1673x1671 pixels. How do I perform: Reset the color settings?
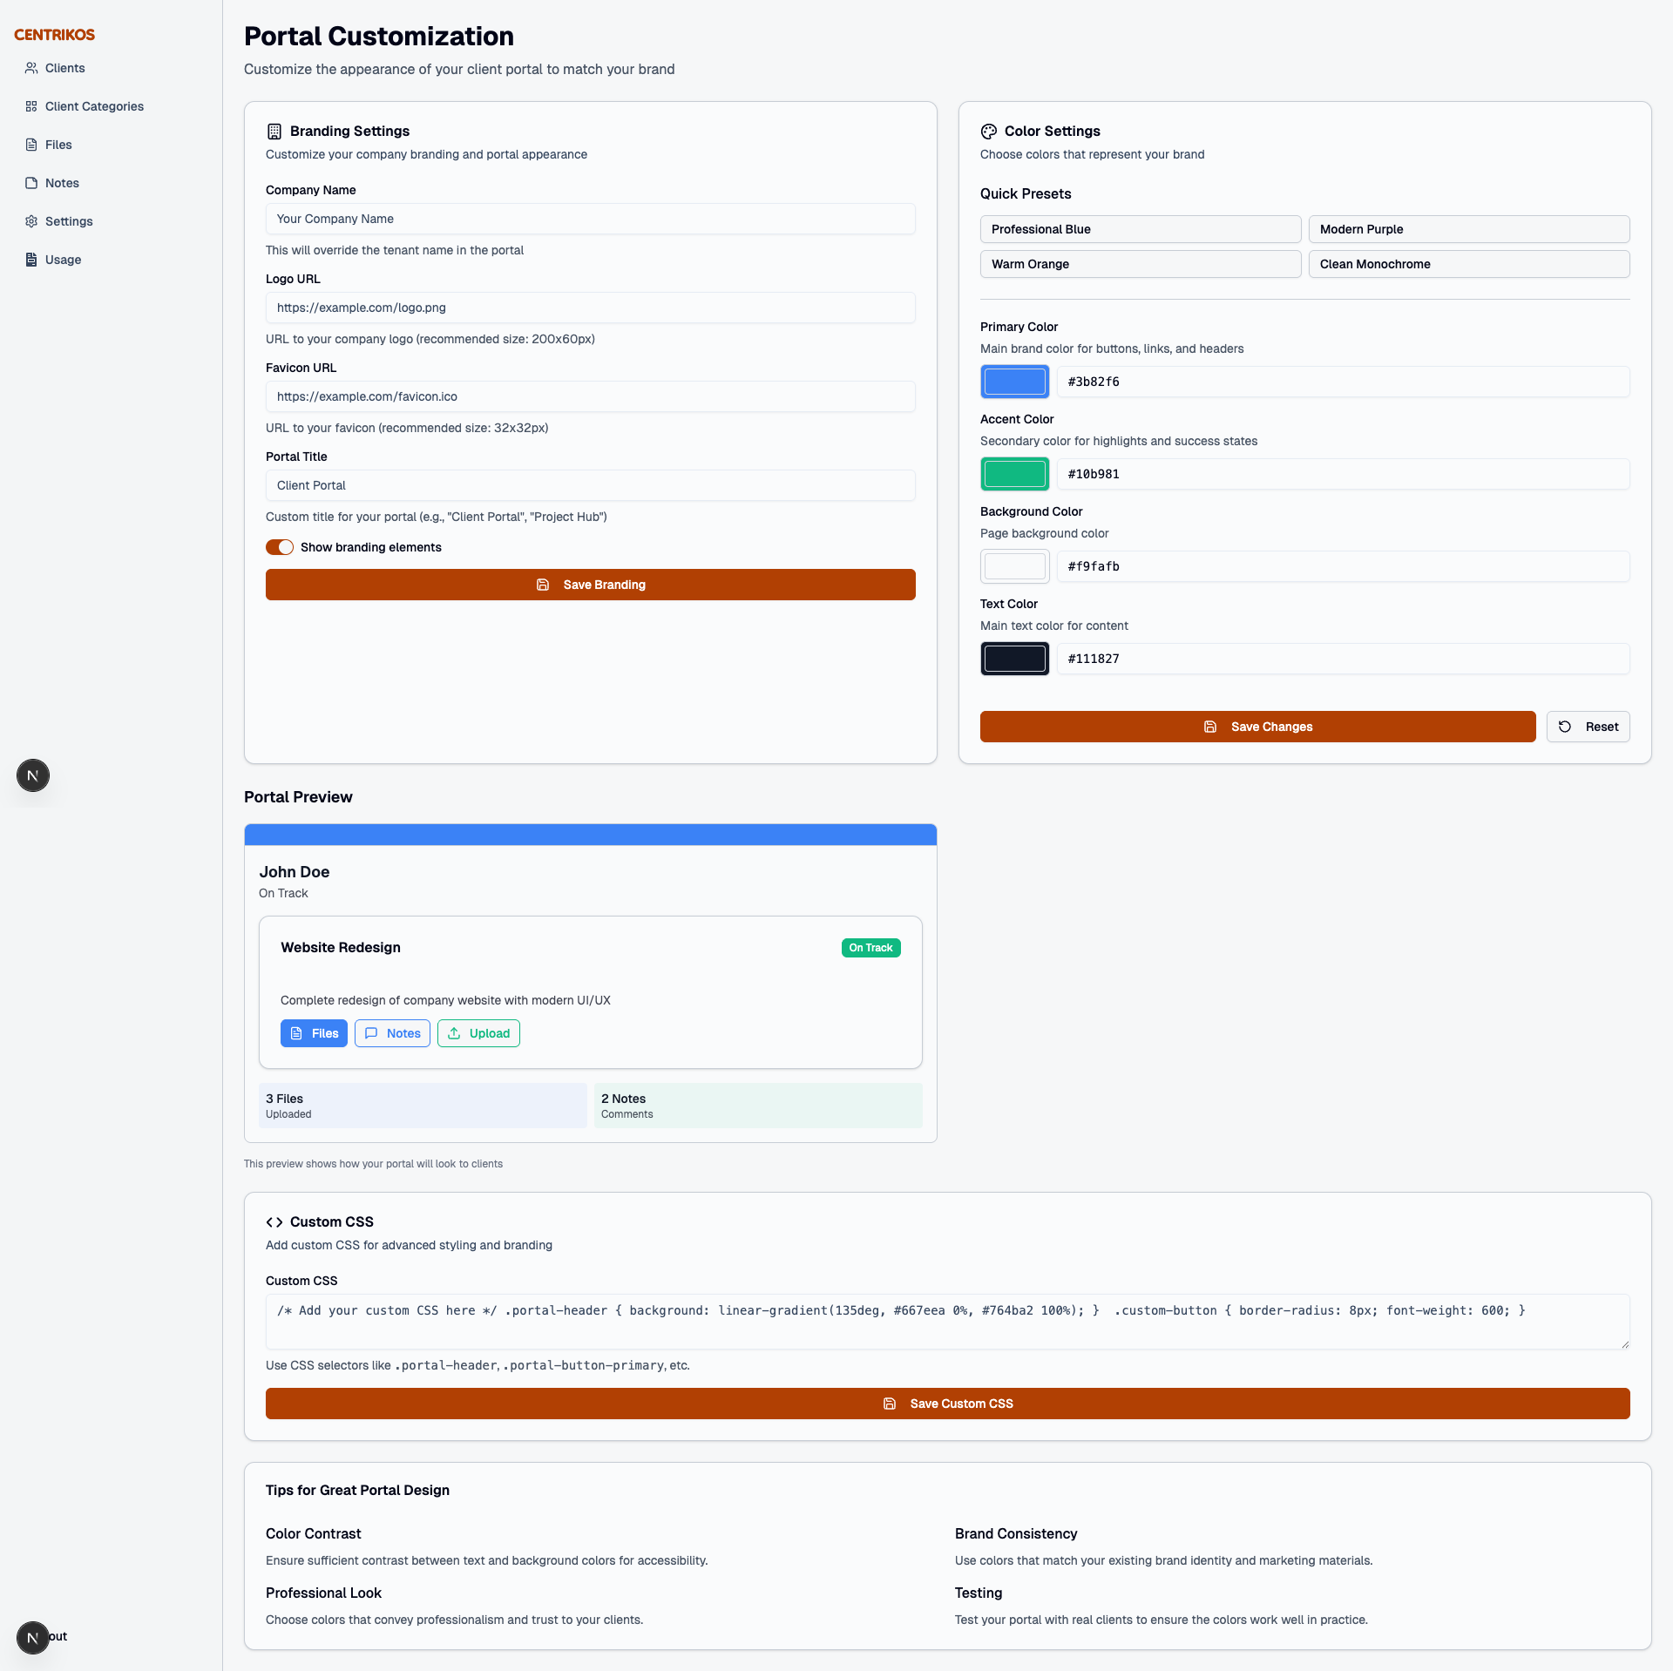coord(1588,727)
